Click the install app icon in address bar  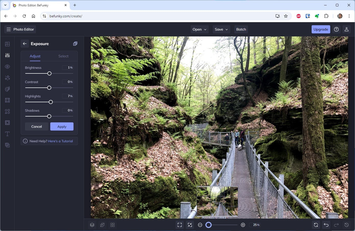coord(278,16)
